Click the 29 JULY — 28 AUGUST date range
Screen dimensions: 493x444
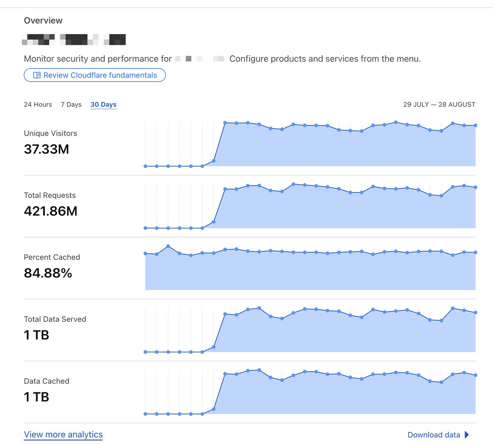pyautogui.click(x=439, y=104)
